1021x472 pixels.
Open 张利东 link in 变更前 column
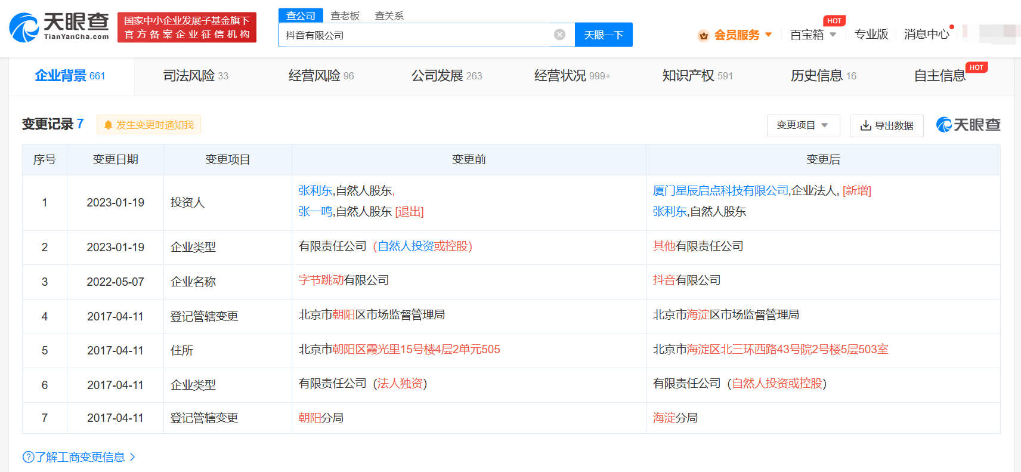click(x=315, y=191)
